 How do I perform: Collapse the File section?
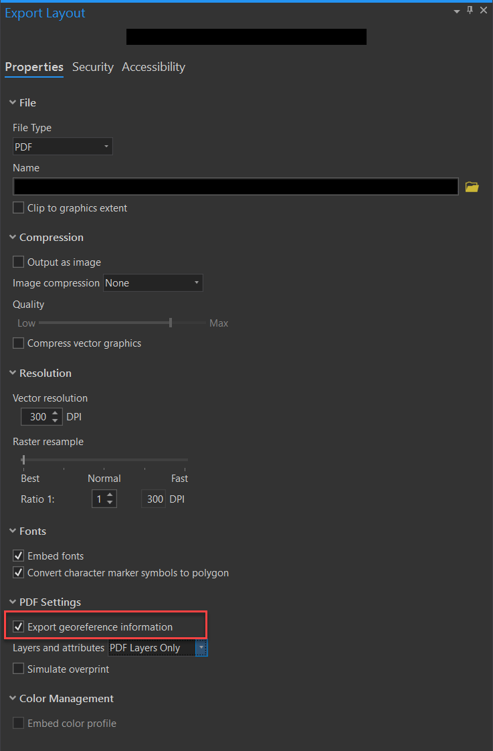13,102
